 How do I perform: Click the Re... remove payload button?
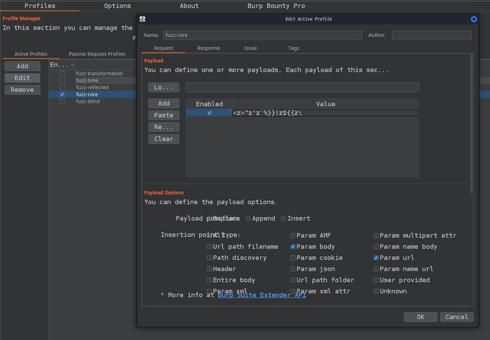tap(164, 127)
